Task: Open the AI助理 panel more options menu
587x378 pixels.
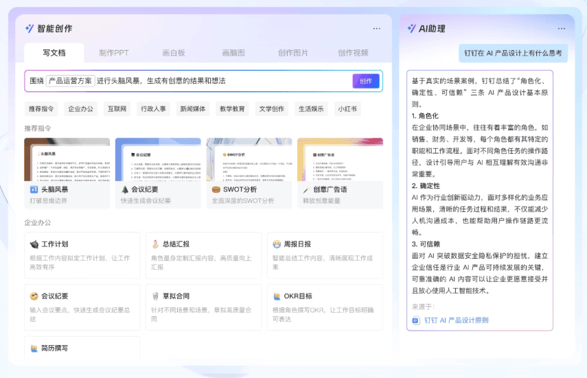Action: coord(562,29)
